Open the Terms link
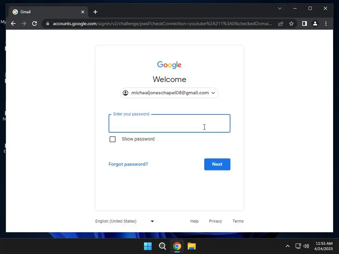The image size is (339, 254). tap(238, 221)
